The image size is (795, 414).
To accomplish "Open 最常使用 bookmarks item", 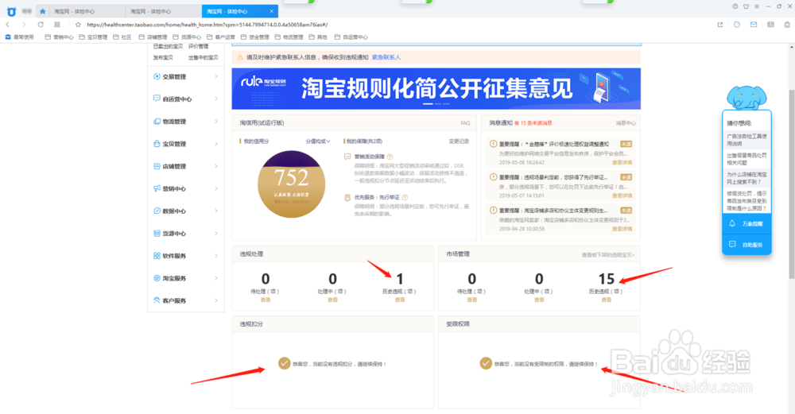I will pyautogui.click(x=19, y=37).
